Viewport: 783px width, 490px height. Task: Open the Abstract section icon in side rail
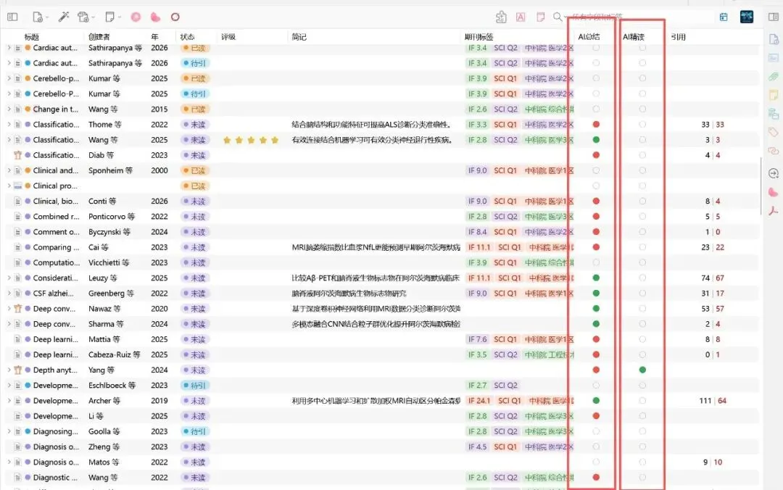(774, 58)
